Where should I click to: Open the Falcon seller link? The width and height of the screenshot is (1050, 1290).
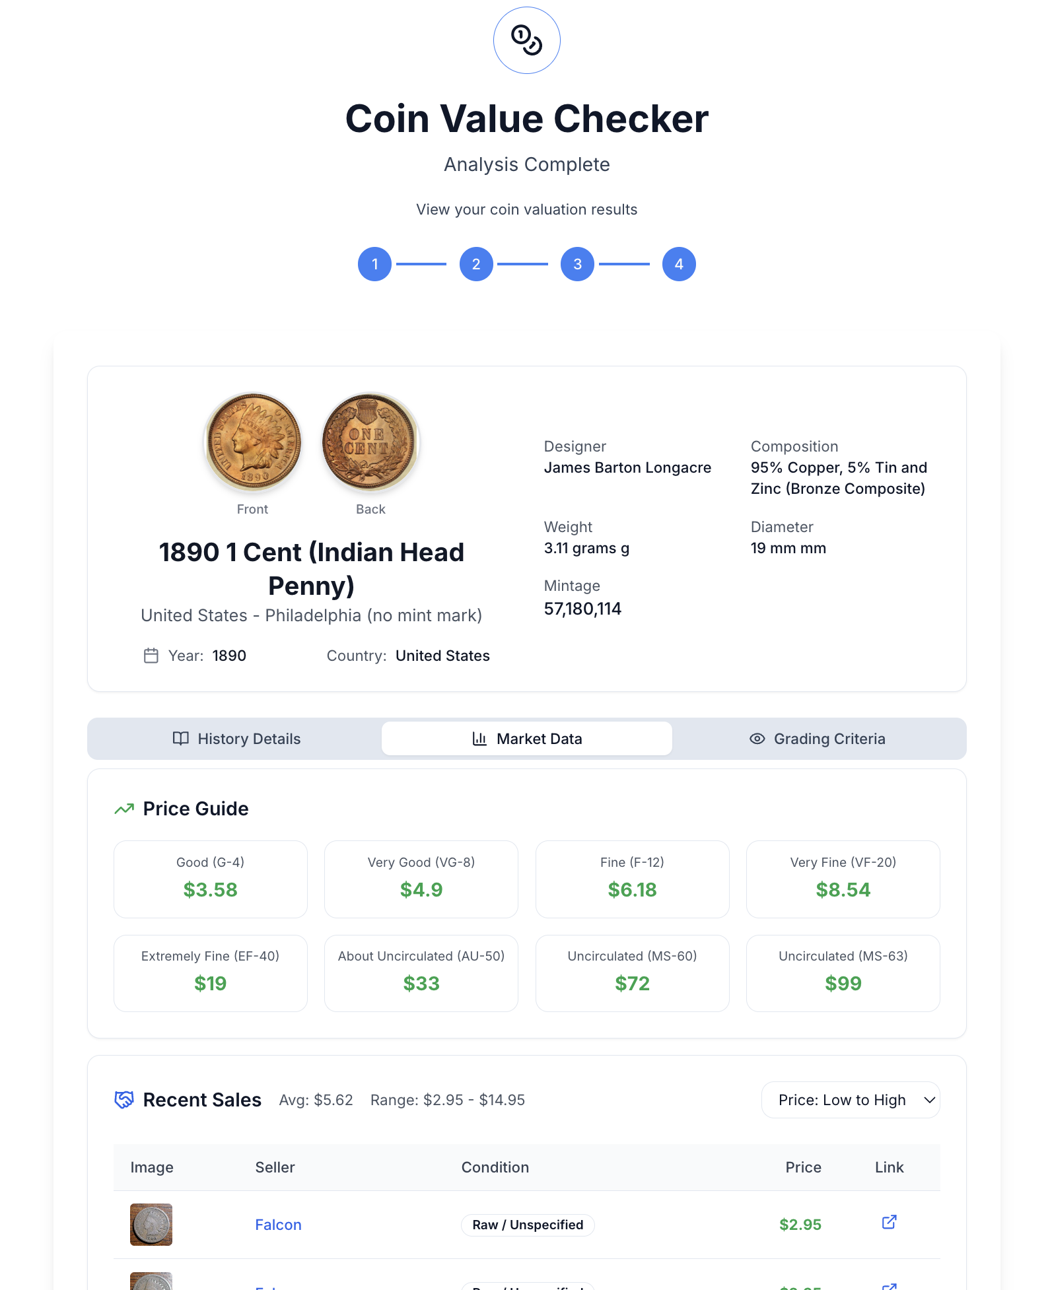pos(278,1225)
